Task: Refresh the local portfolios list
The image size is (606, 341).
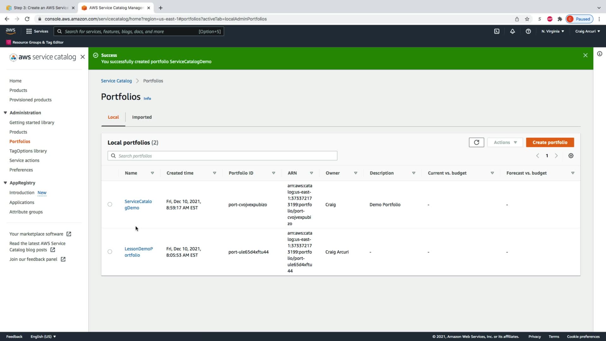Action: pyautogui.click(x=476, y=142)
